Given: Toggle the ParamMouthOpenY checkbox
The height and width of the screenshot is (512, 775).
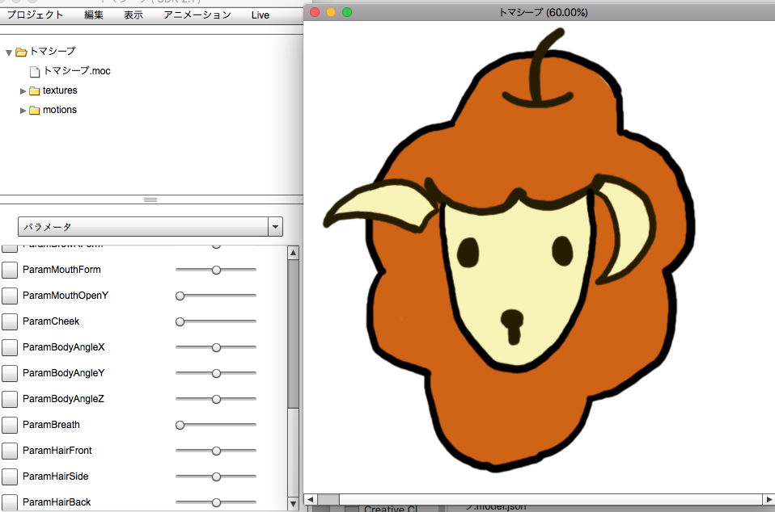Looking at the screenshot, I should (x=10, y=296).
